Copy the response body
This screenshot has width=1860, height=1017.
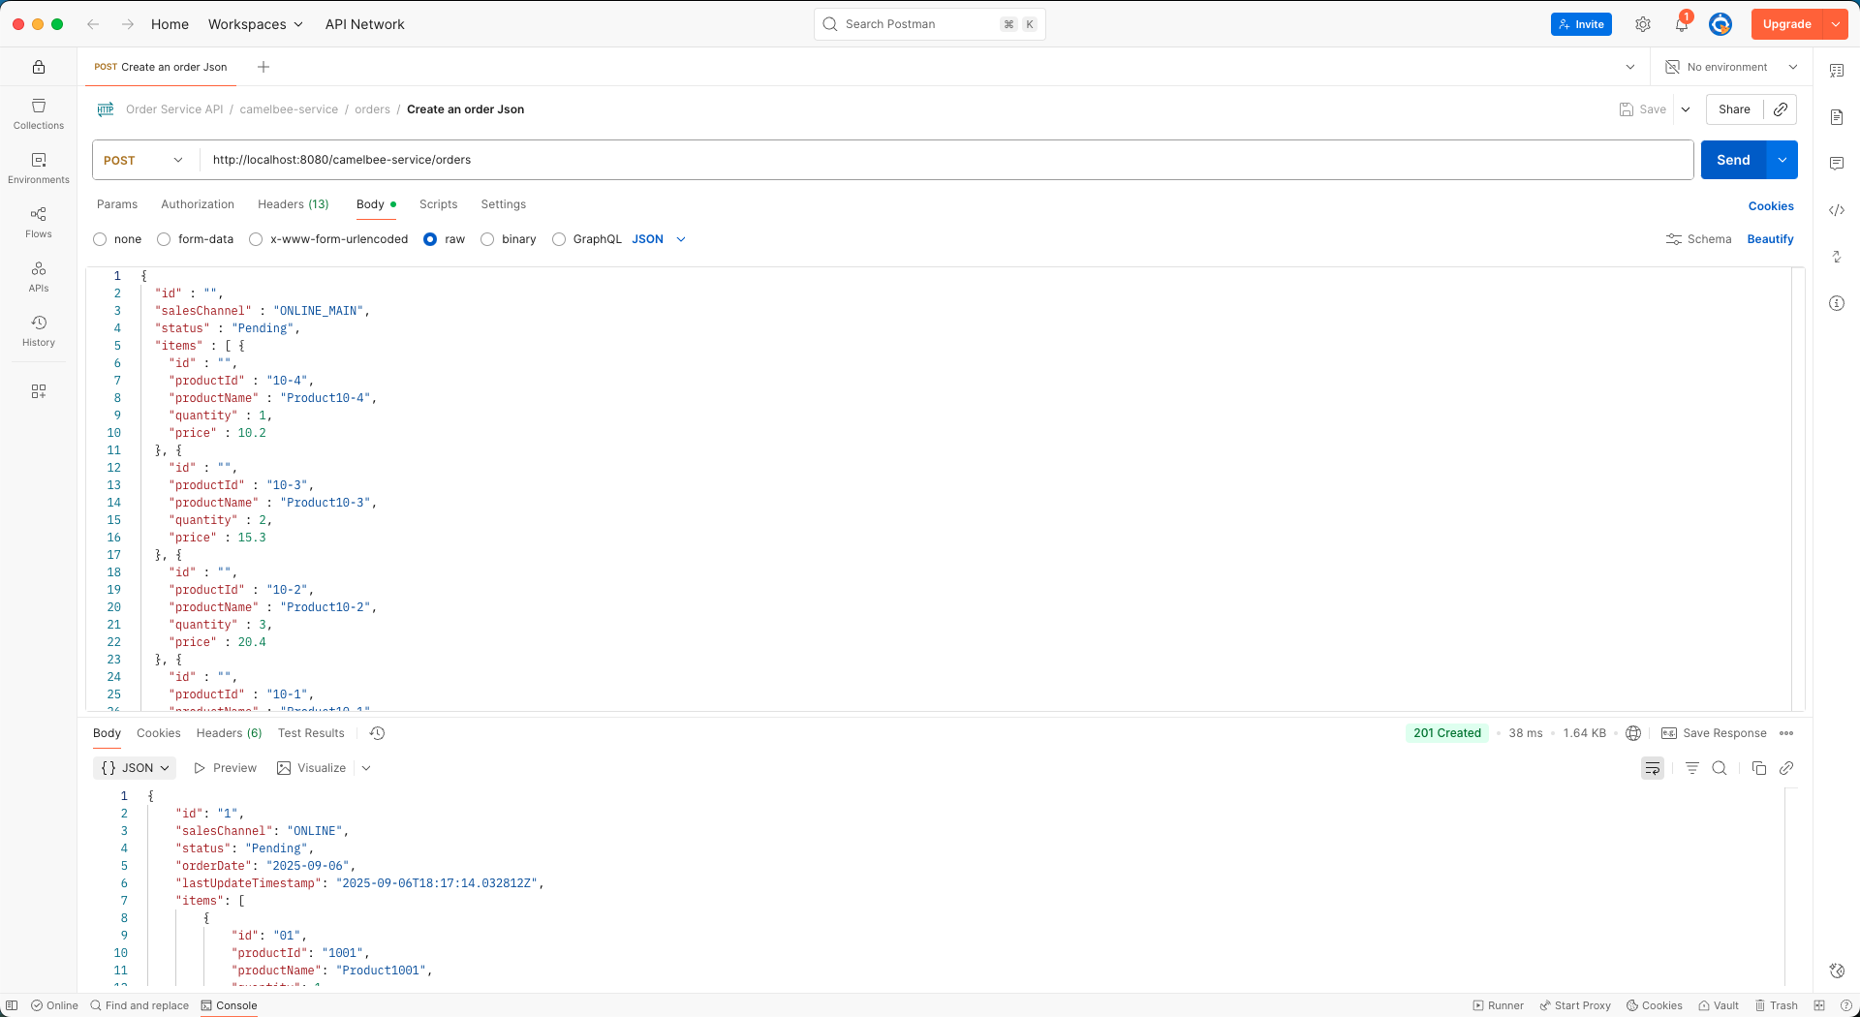click(x=1759, y=768)
